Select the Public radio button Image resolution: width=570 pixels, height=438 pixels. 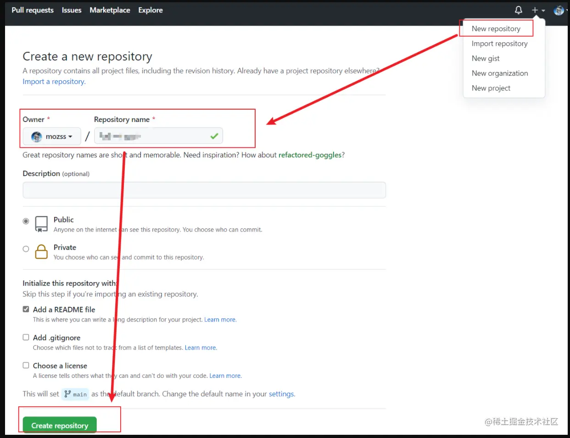point(26,221)
